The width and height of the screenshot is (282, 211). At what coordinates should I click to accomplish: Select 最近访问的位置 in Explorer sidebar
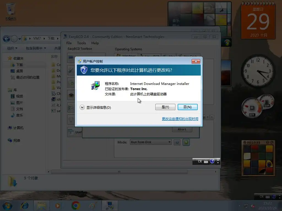coord(25,77)
